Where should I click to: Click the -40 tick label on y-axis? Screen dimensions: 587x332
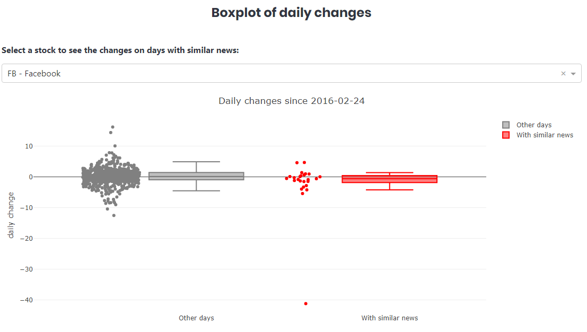coord(24,300)
